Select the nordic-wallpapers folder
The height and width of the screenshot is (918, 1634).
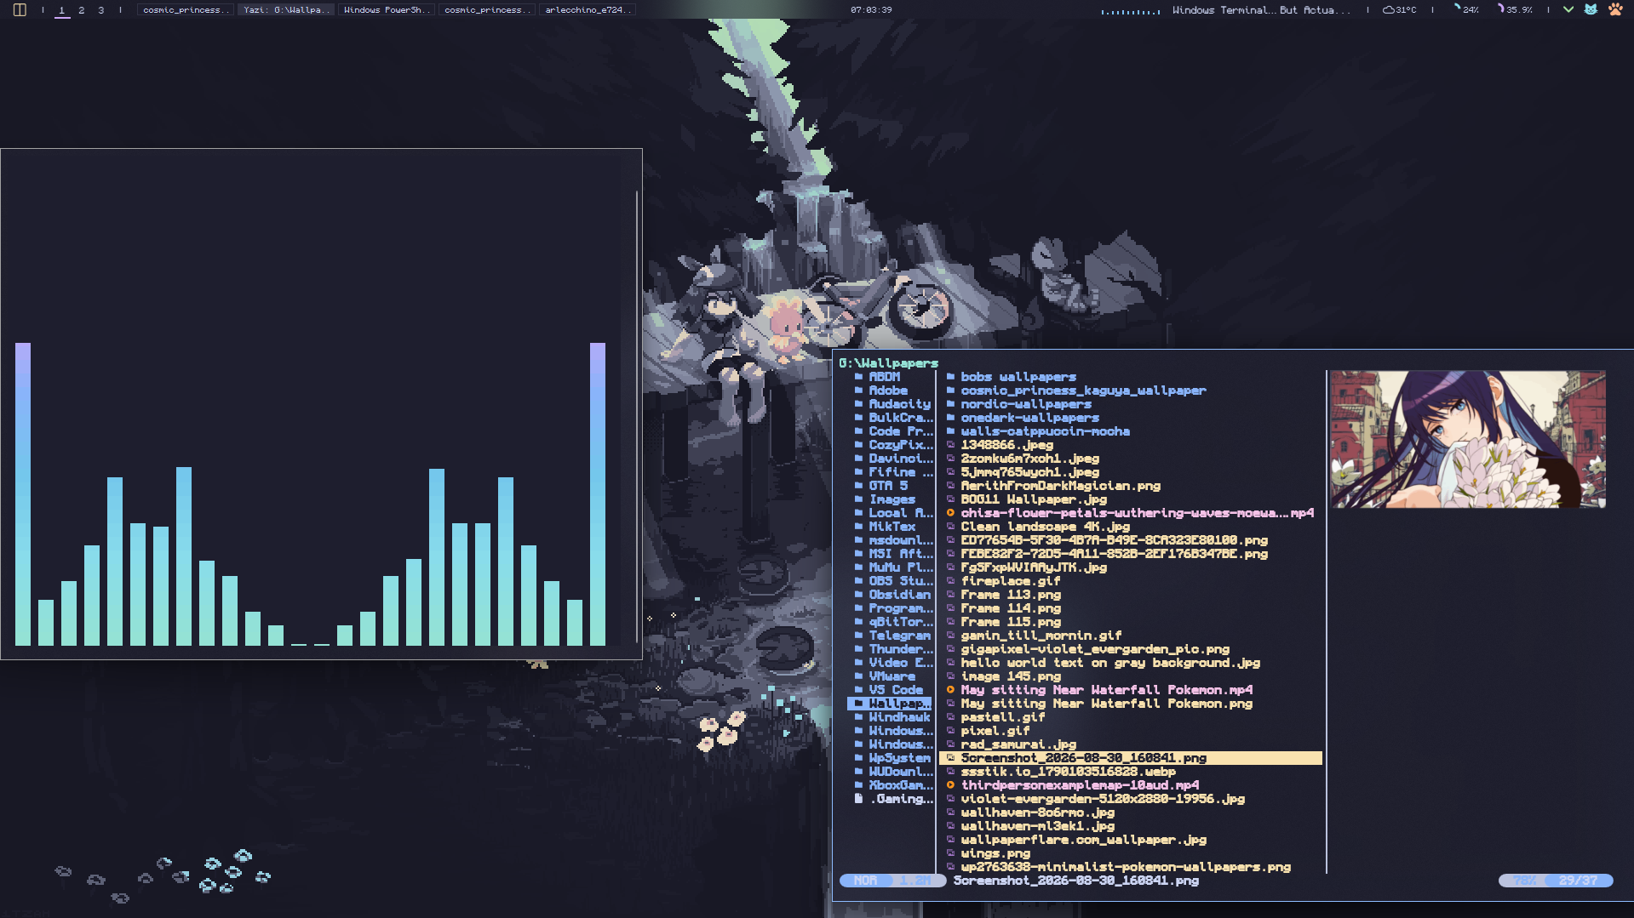(x=1025, y=404)
